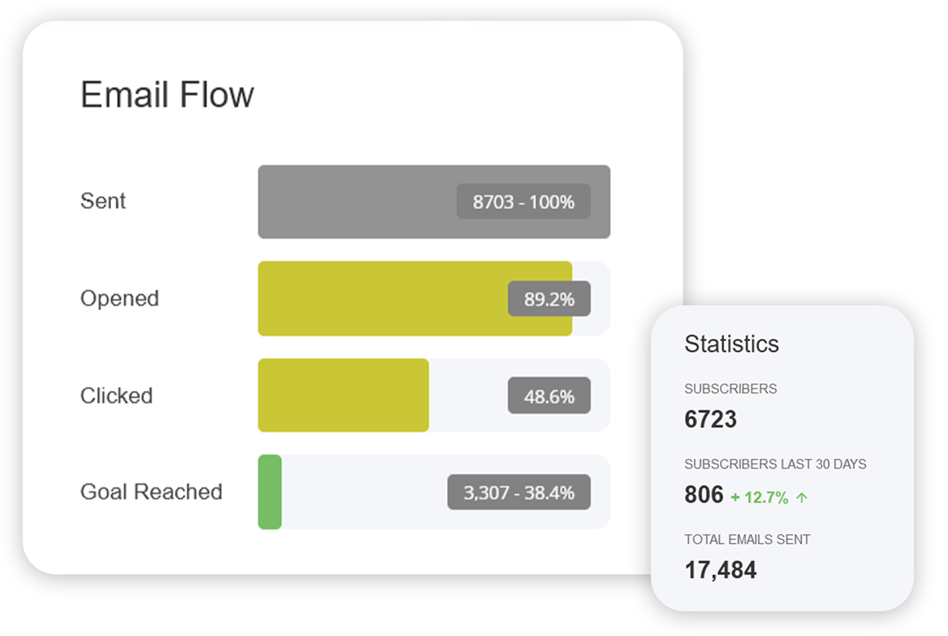Click the Clicked row label
Screen dimensions: 948x636
point(116,396)
